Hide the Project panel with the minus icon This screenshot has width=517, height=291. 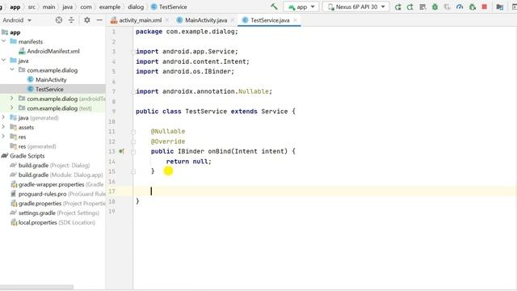point(99,20)
